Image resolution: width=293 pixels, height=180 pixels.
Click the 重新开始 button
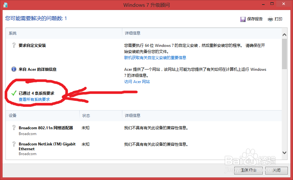pos(248,170)
